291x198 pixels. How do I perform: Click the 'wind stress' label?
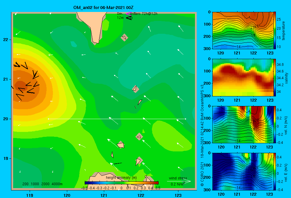(x=178, y=178)
